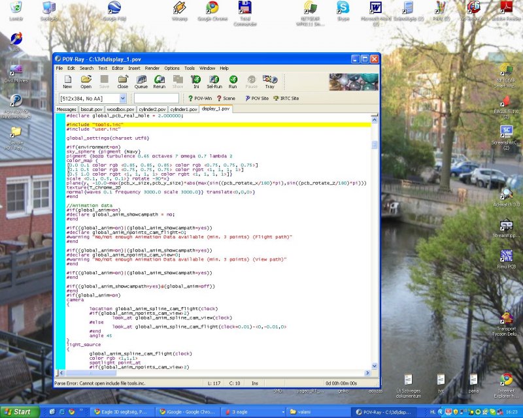The width and height of the screenshot is (523, 418).
Task: Click the Sel-Run toolbar icon
Action: point(214,82)
